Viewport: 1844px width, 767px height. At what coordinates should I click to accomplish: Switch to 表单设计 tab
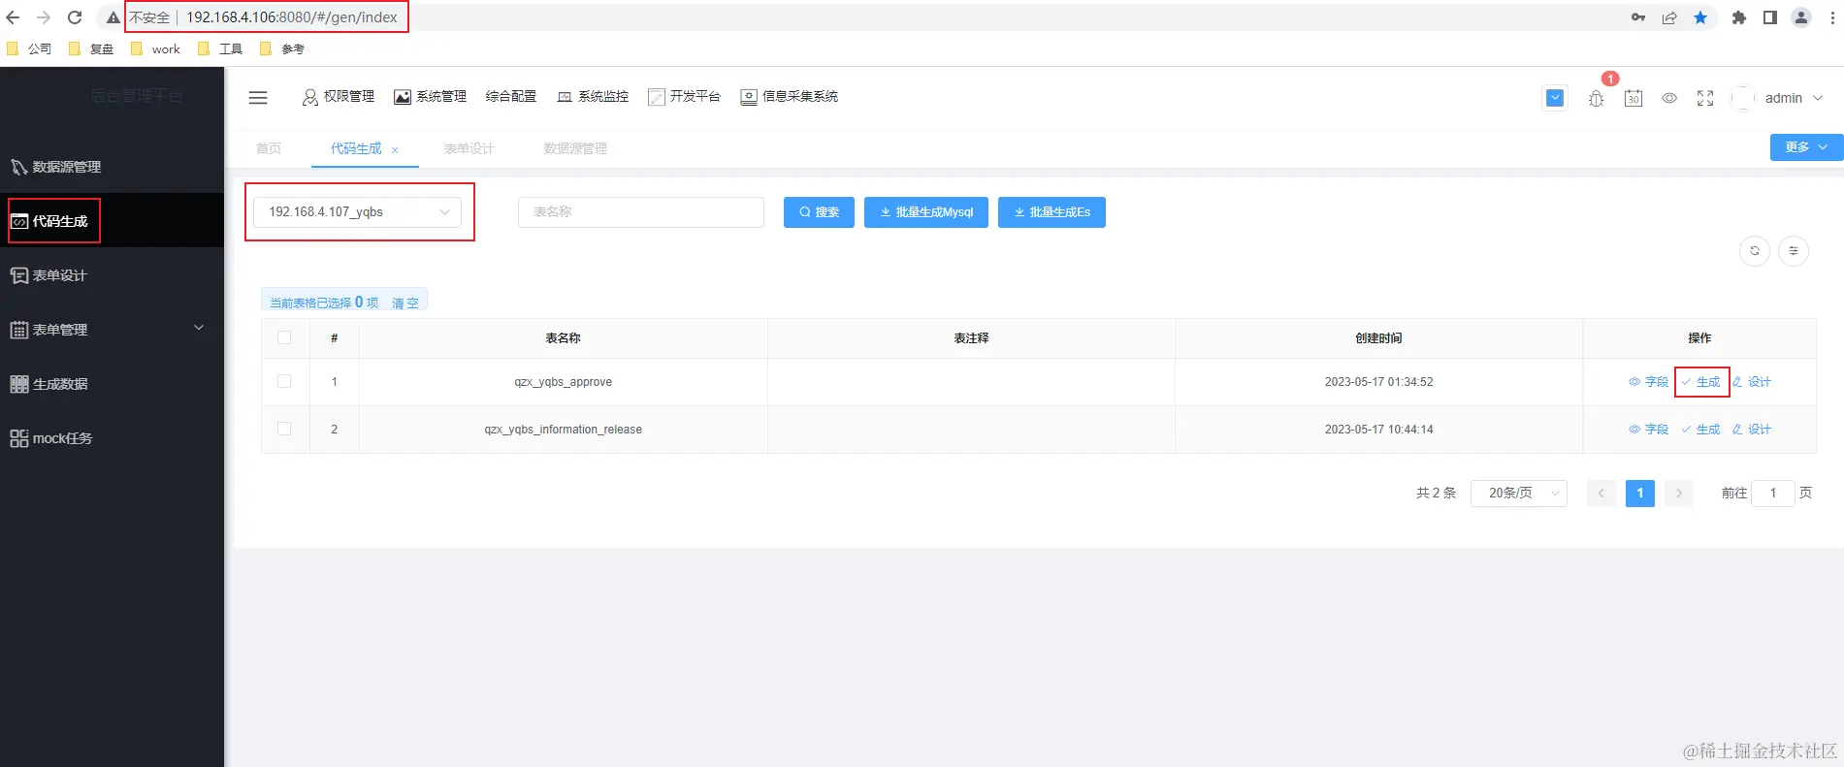469,148
